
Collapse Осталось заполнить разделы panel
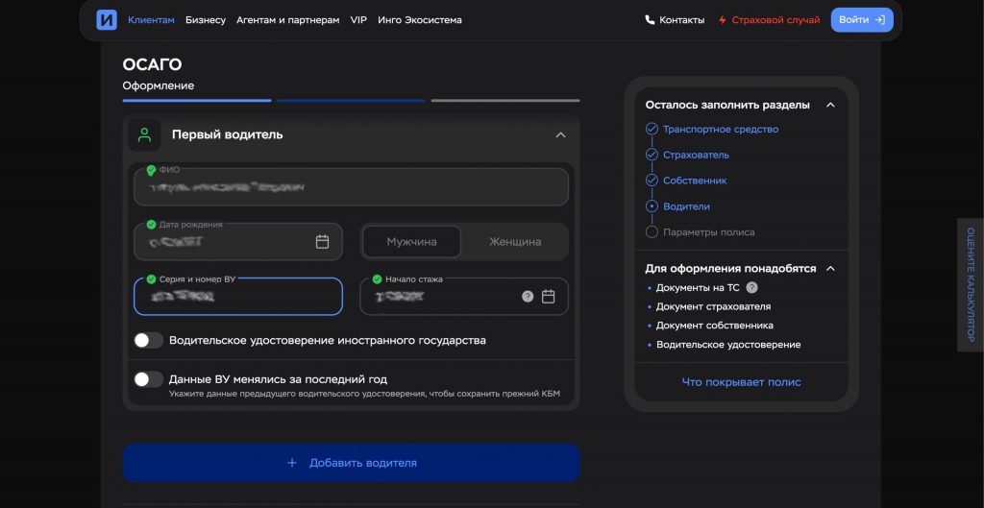pyautogui.click(x=830, y=105)
